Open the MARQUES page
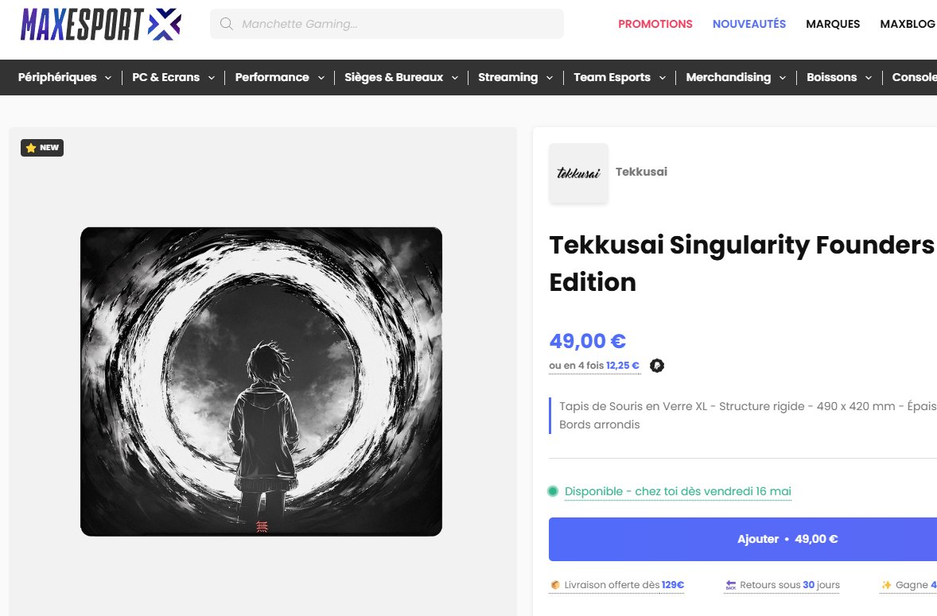Image resolution: width=937 pixels, height=616 pixels. (833, 24)
